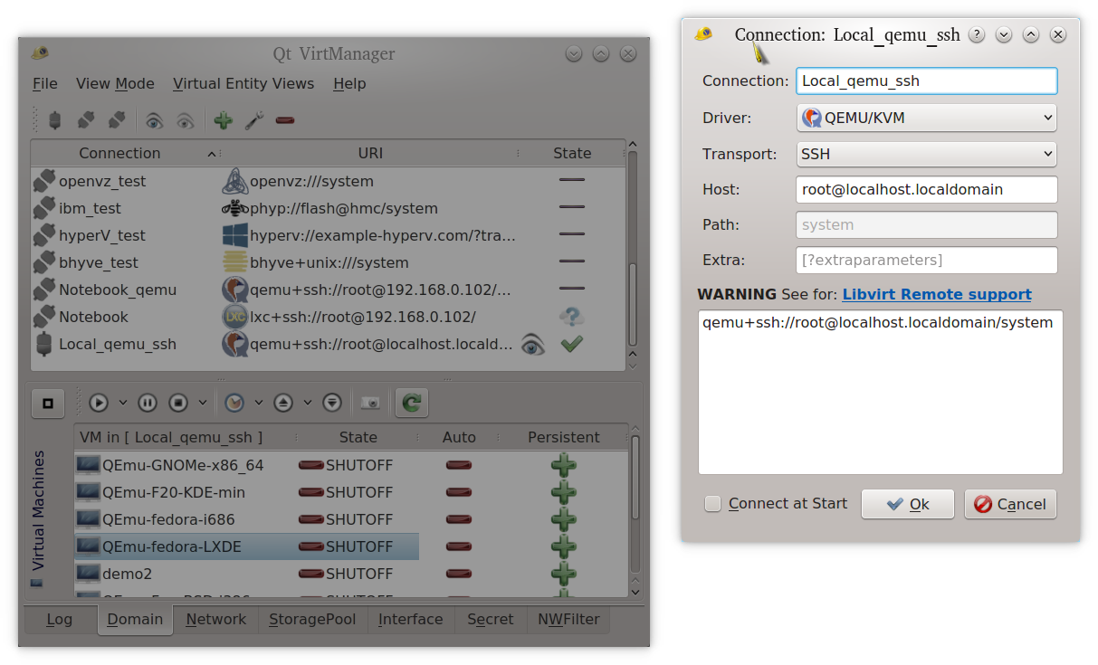
Task: Click the wrench edit connection icon
Action: [x=254, y=119]
